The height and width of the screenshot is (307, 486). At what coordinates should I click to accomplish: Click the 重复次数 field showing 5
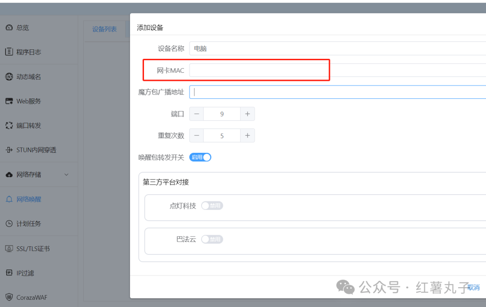coord(222,136)
